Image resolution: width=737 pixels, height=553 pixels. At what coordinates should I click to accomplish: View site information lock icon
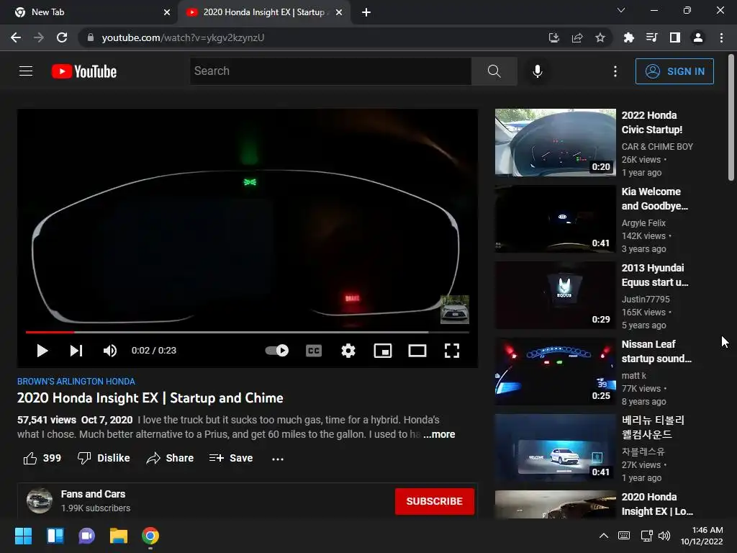point(91,37)
